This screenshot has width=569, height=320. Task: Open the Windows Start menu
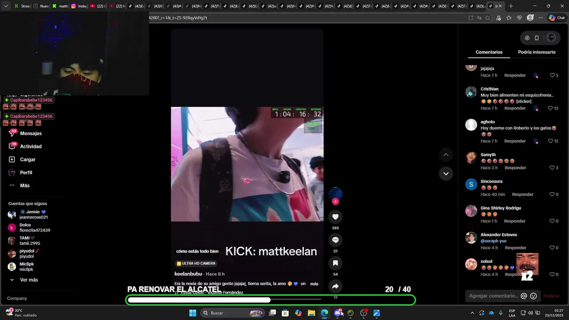[x=192, y=313]
